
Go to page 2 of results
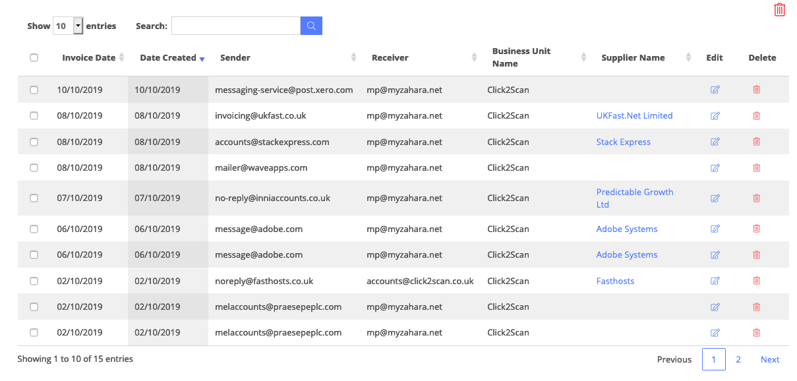coord(738,359)
